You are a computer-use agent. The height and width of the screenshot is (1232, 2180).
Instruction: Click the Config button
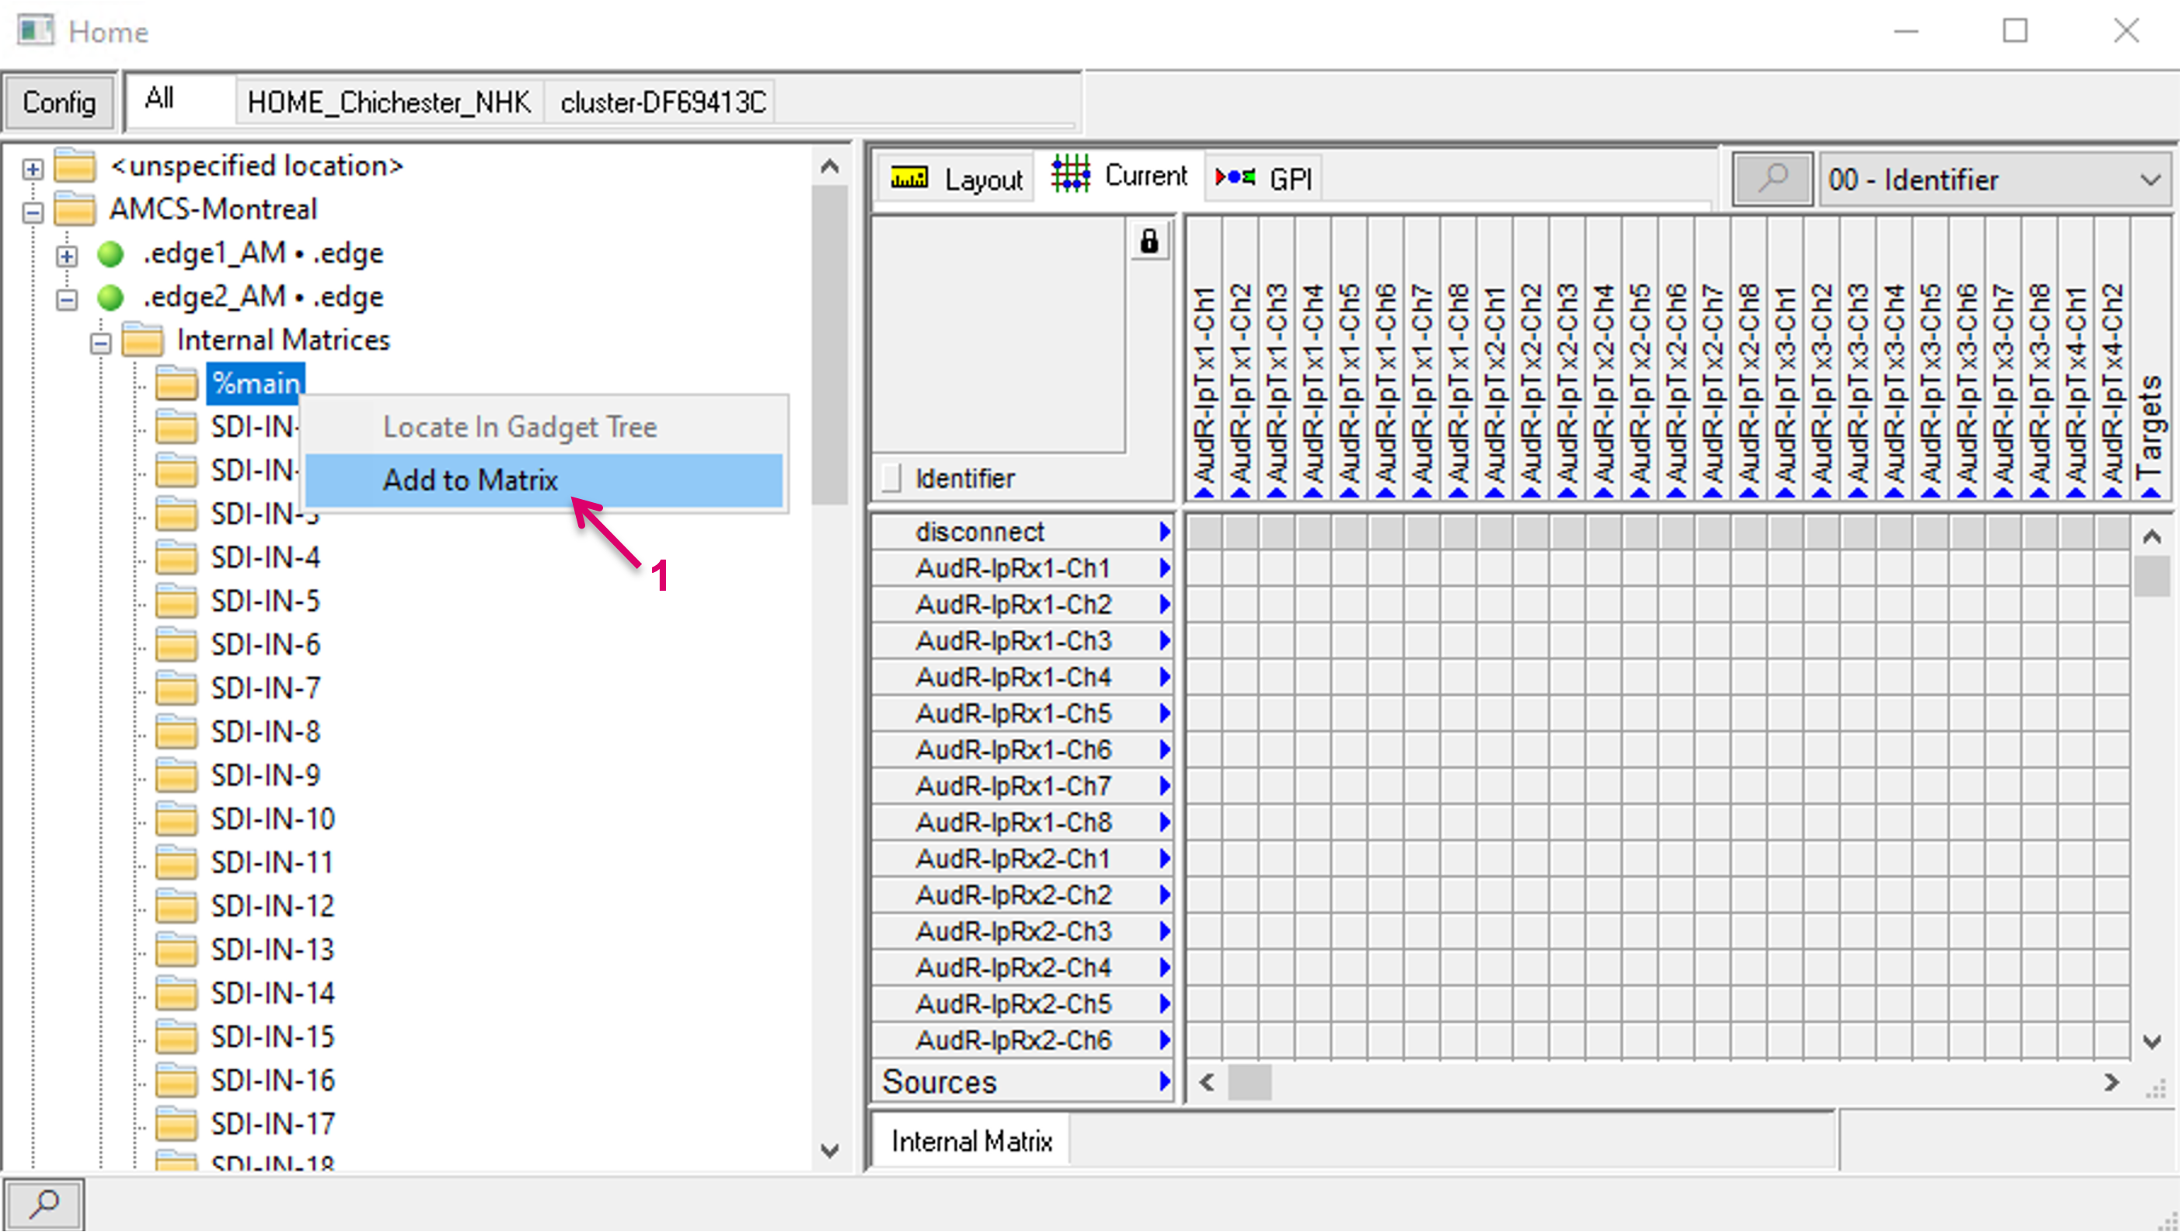click(x=58, y=103)
